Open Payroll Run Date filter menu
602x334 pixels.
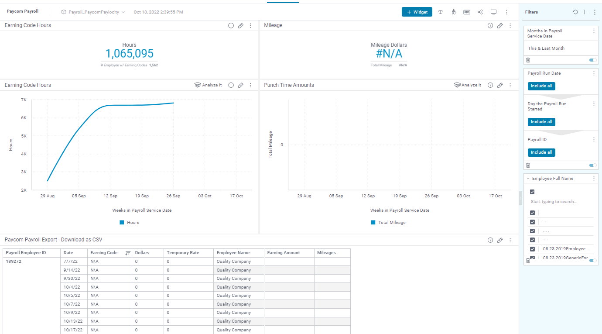pyautogui.click(x=594, y=73)
